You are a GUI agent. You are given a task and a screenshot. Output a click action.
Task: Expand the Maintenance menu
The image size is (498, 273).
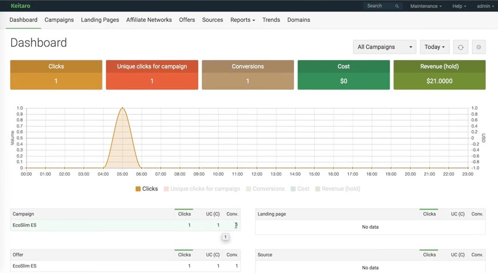[426, 6]
